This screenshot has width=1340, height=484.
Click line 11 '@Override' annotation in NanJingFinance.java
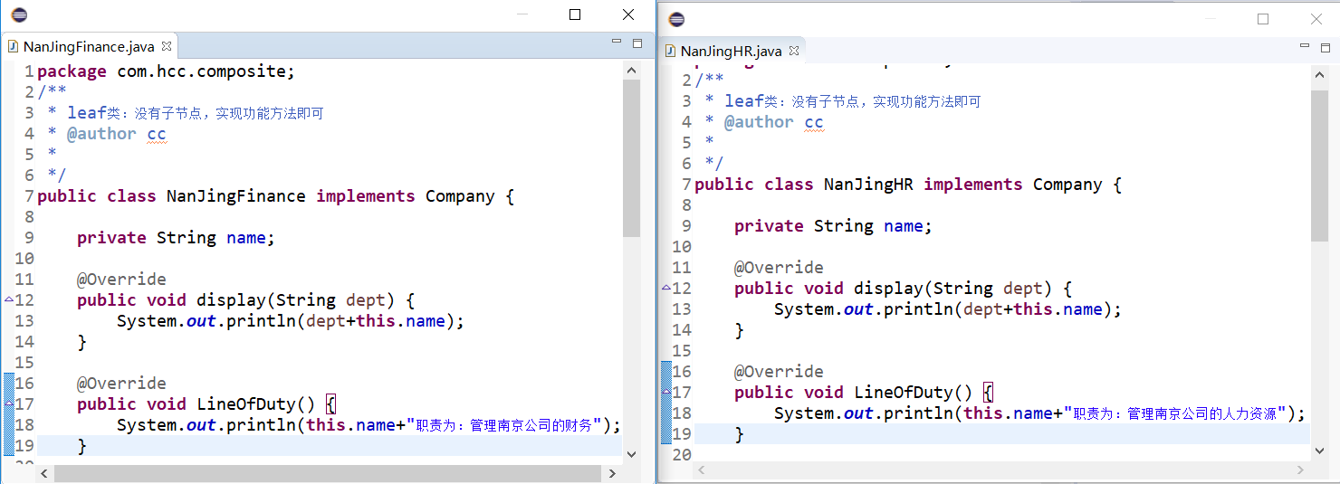(x=121, y=280)
